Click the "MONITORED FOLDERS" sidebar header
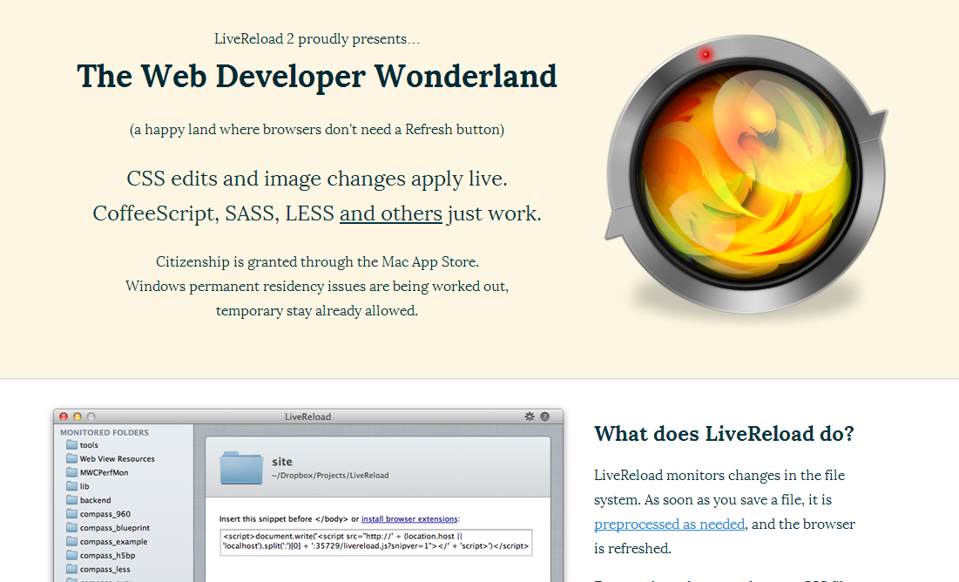Screen dimensions: 959x582 click(x=105, y=432)
